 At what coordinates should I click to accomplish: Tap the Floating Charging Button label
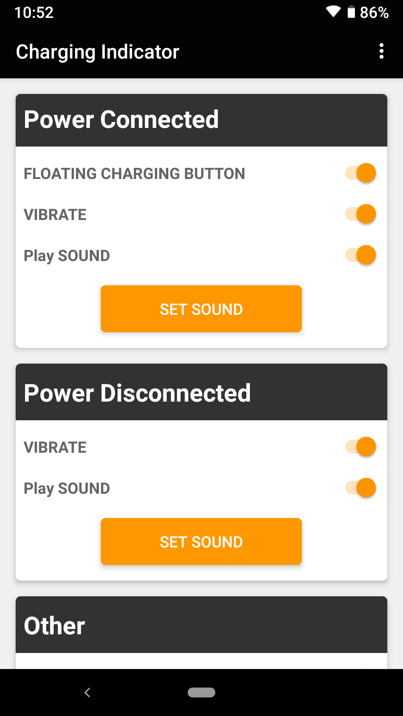(134, 174)
